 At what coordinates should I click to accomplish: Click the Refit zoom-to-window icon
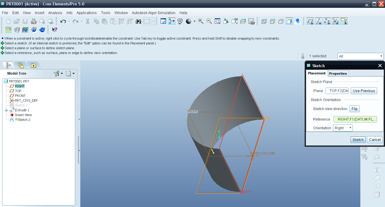pyautogui.click(x=217, y=21)
